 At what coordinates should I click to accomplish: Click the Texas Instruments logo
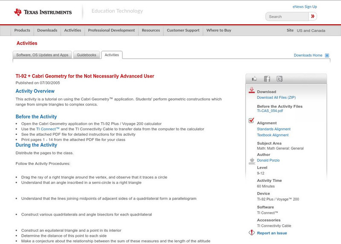pos(43,12)
